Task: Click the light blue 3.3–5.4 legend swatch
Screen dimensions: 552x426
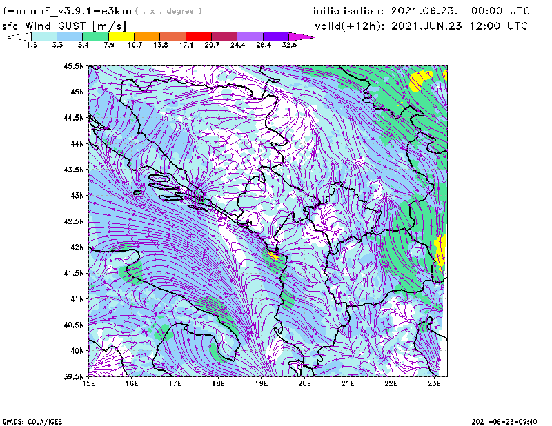Action: 70,37
